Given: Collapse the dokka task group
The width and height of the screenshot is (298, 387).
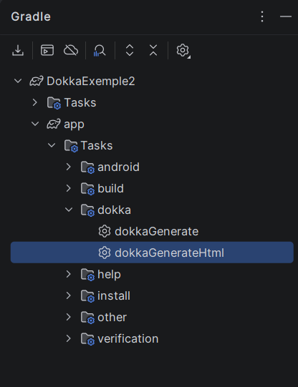Looking at the screenshot, I should click(x=69, y=210).
